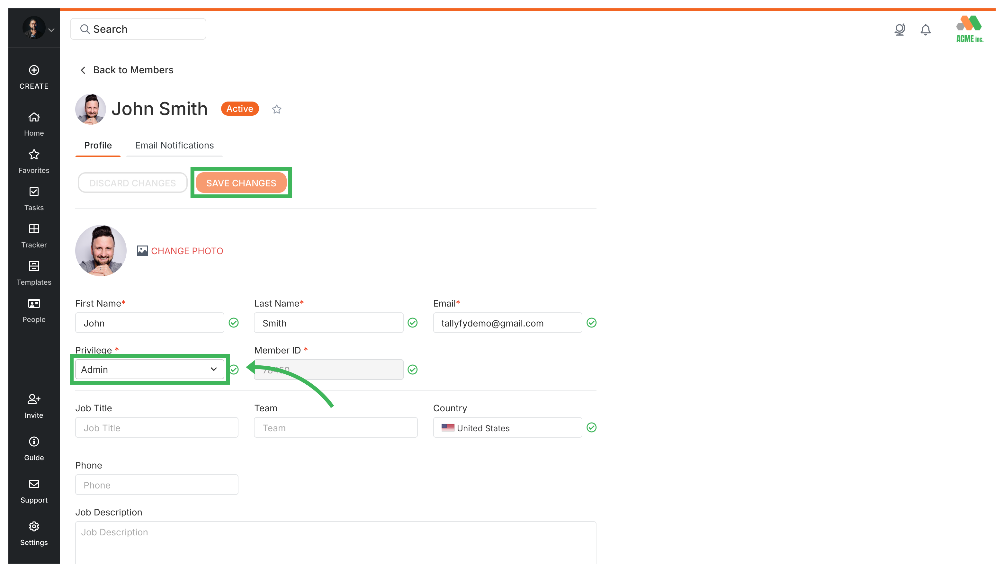
Task: Open the Tracker view
Action: pyautogui.click(x=34, y=236)
